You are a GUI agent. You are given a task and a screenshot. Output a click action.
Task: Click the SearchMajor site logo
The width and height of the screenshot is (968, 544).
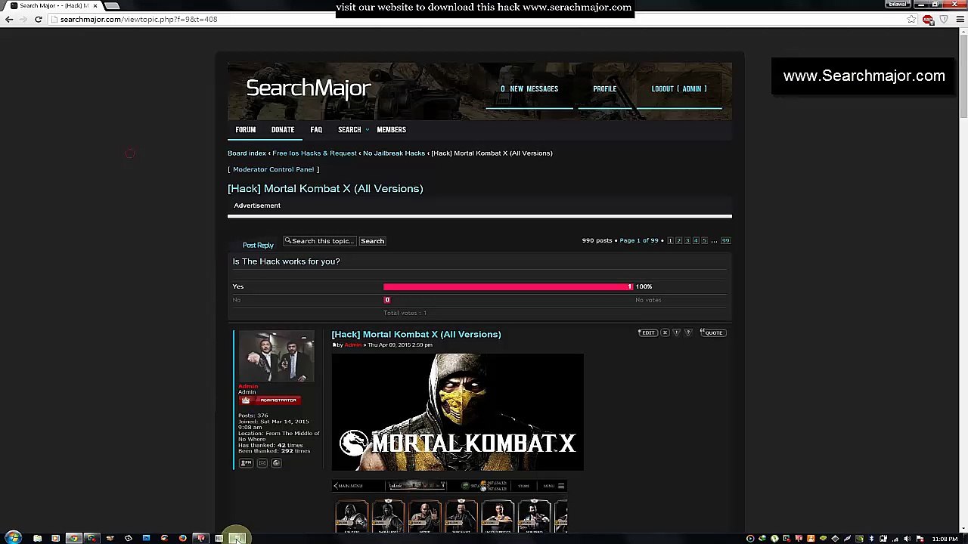[309, 88]
